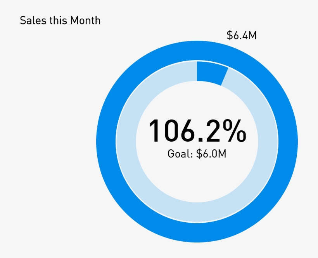Viewport: 318px width, 258px height.
Task: Click the outer blue ring's right side
Action: pos(289,142)
